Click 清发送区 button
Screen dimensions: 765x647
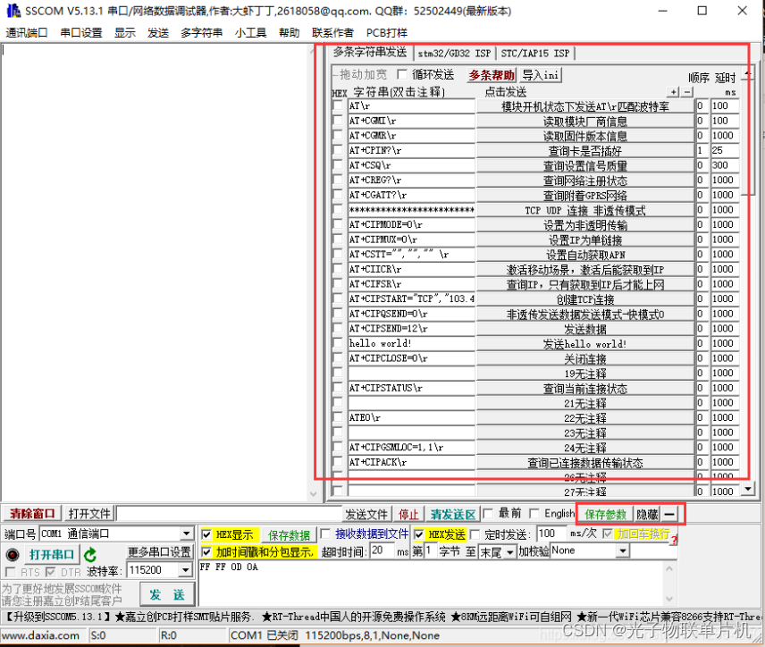tap(453, 514)
